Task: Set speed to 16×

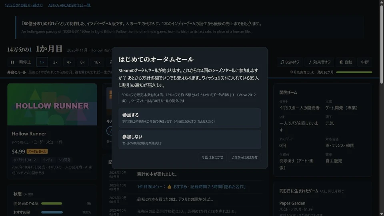Action: coord(97,62)
